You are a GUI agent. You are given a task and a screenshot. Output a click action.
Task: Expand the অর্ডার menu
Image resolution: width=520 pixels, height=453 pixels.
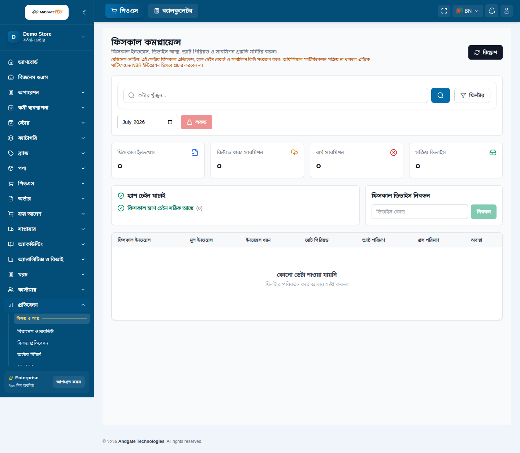[47, 199]
